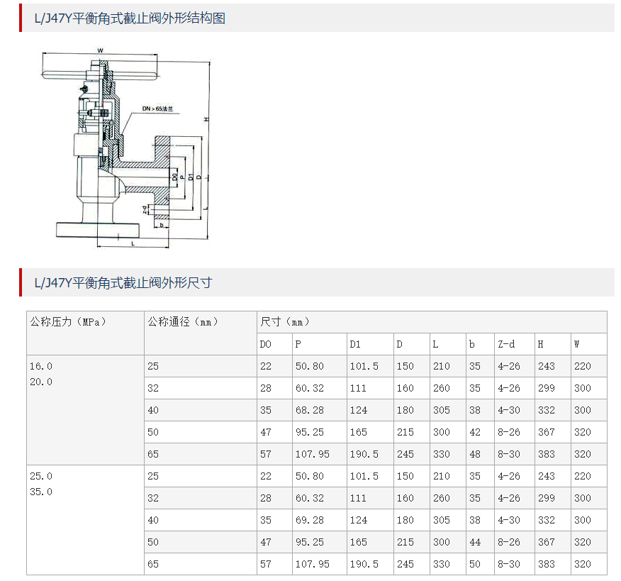Image resolution: width=621 pixels, height=581 pixels.
Task: Click the b value 44
Action: (x=474, y=542)
